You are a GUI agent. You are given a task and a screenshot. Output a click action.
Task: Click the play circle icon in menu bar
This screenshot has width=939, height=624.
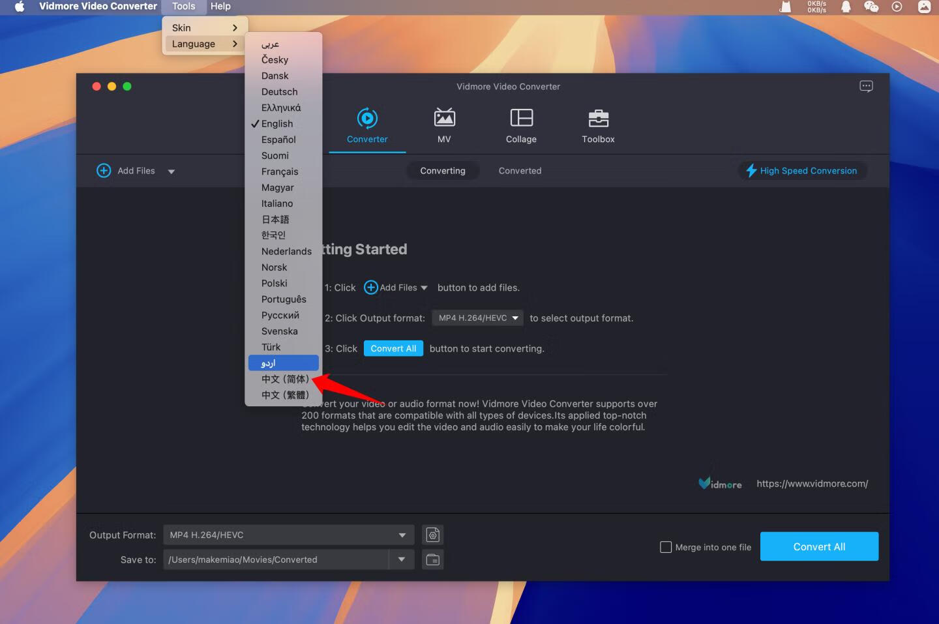pyautogui.click(x=897, y=7)
